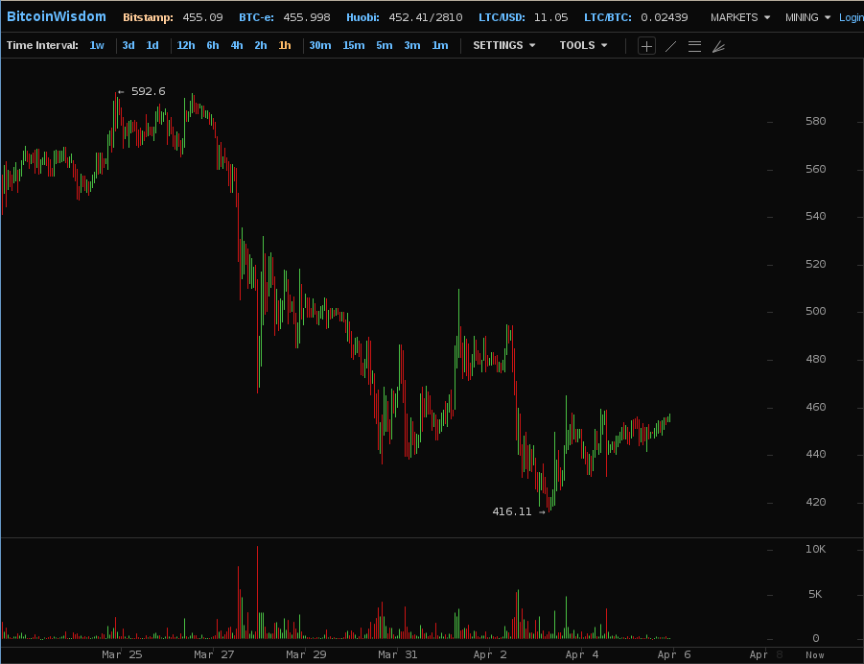Open the TOOLS dropdown

[x=583, y=45]
